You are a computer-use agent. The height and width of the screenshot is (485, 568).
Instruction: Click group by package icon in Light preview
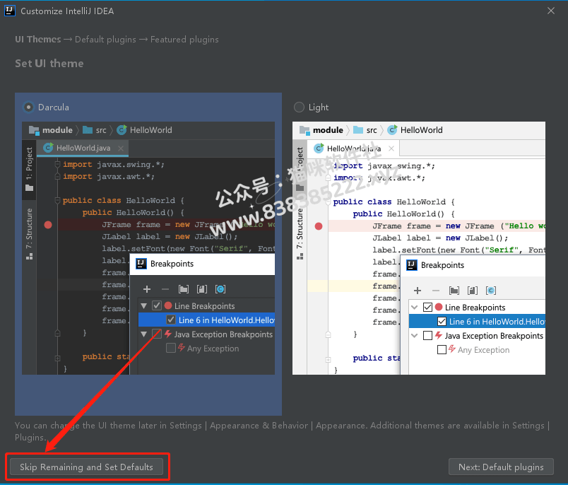454,291
